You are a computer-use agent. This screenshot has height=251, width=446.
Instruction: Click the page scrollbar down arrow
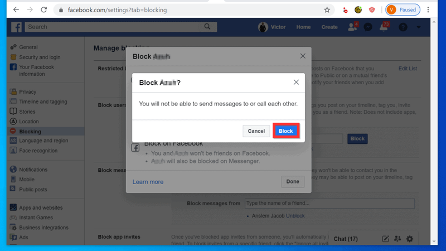click(x=434, y=242)
